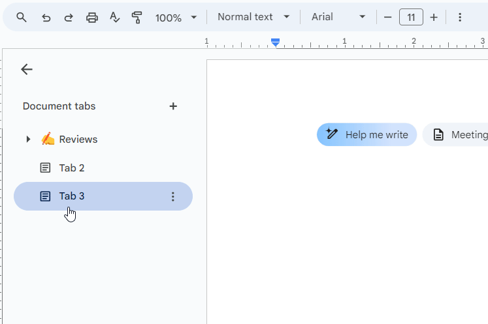The width and height of the screenshot is (488, 324).
Task: Open the zoom level dropdown
Action: [x=175, y=18]
